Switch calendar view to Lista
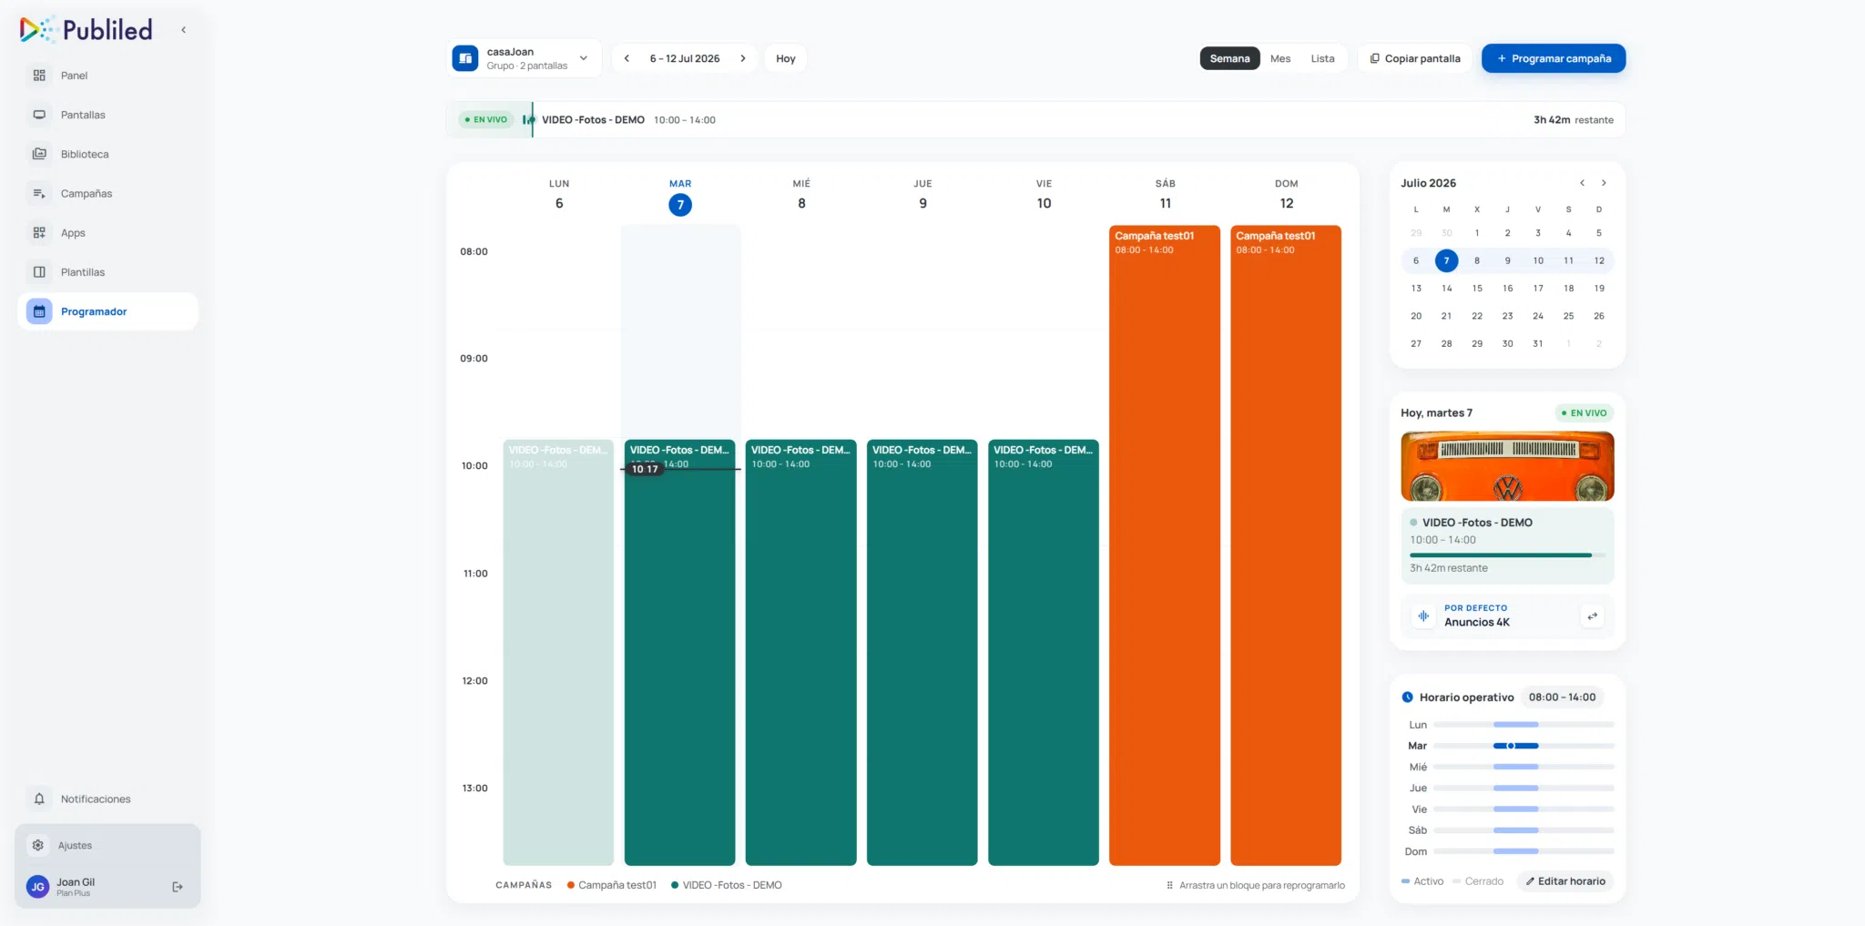1865x926 pixels. click(x=1322, y=58)
